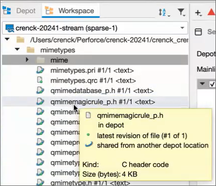Select the Workspace tab
This screenshot has width=216, height=186.
coord(76,11)
